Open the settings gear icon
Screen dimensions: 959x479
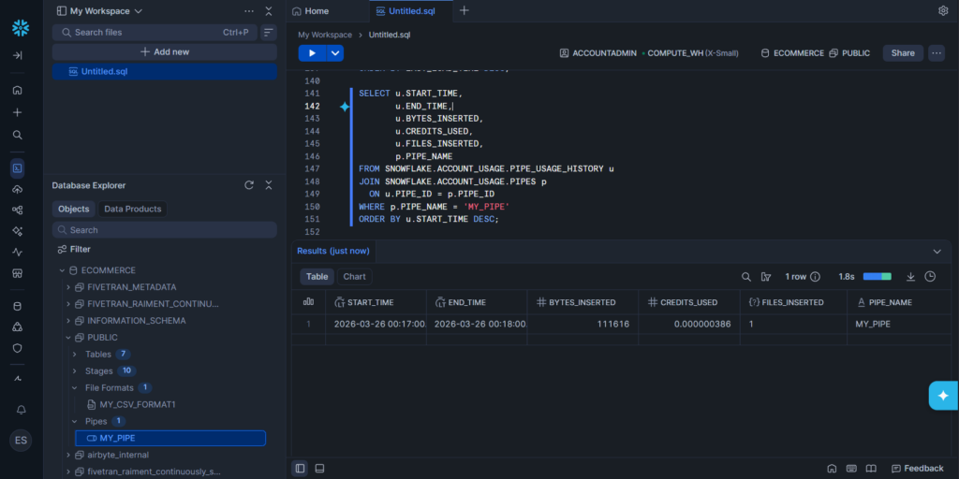point(943,11)
